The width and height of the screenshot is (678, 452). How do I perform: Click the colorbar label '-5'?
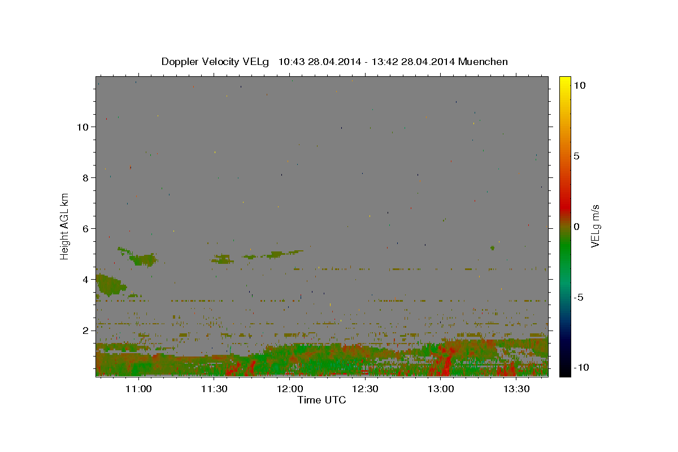pyautogui.click(x=579, y=297)
